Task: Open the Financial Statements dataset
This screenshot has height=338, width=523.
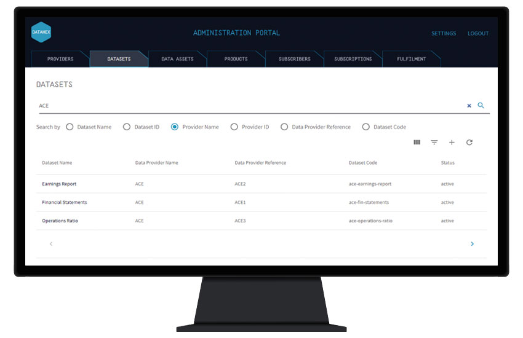Action: pos(65,202)
